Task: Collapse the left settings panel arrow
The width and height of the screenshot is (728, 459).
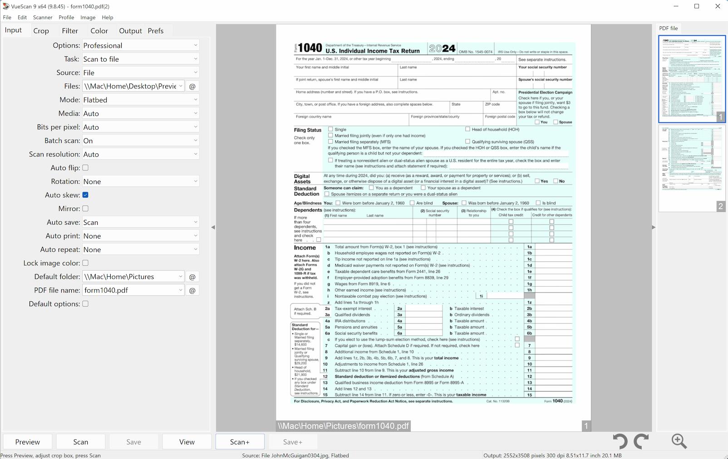Action: point(213,227)
